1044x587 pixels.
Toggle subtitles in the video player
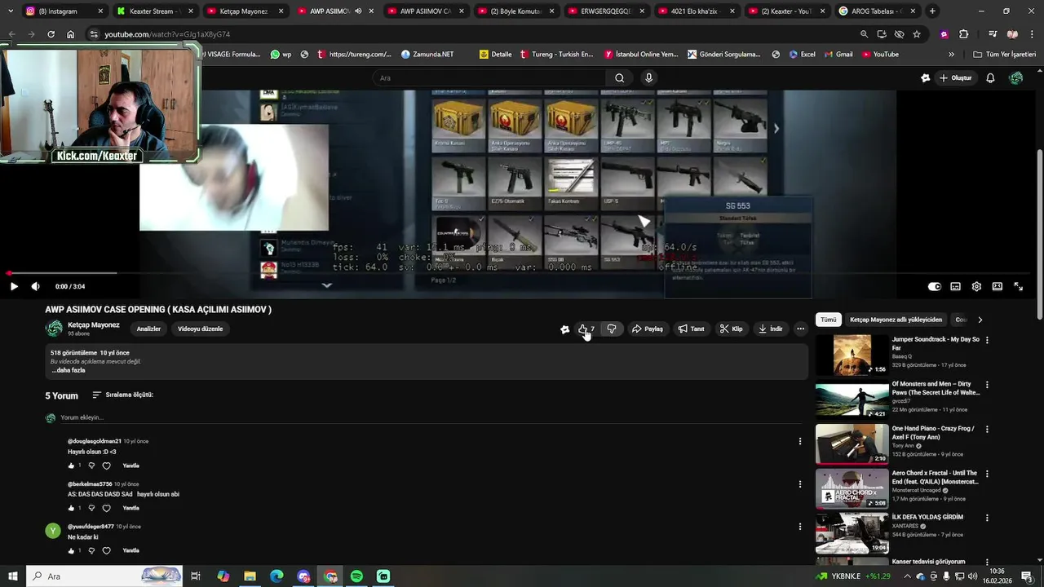(x=955, y=286)
